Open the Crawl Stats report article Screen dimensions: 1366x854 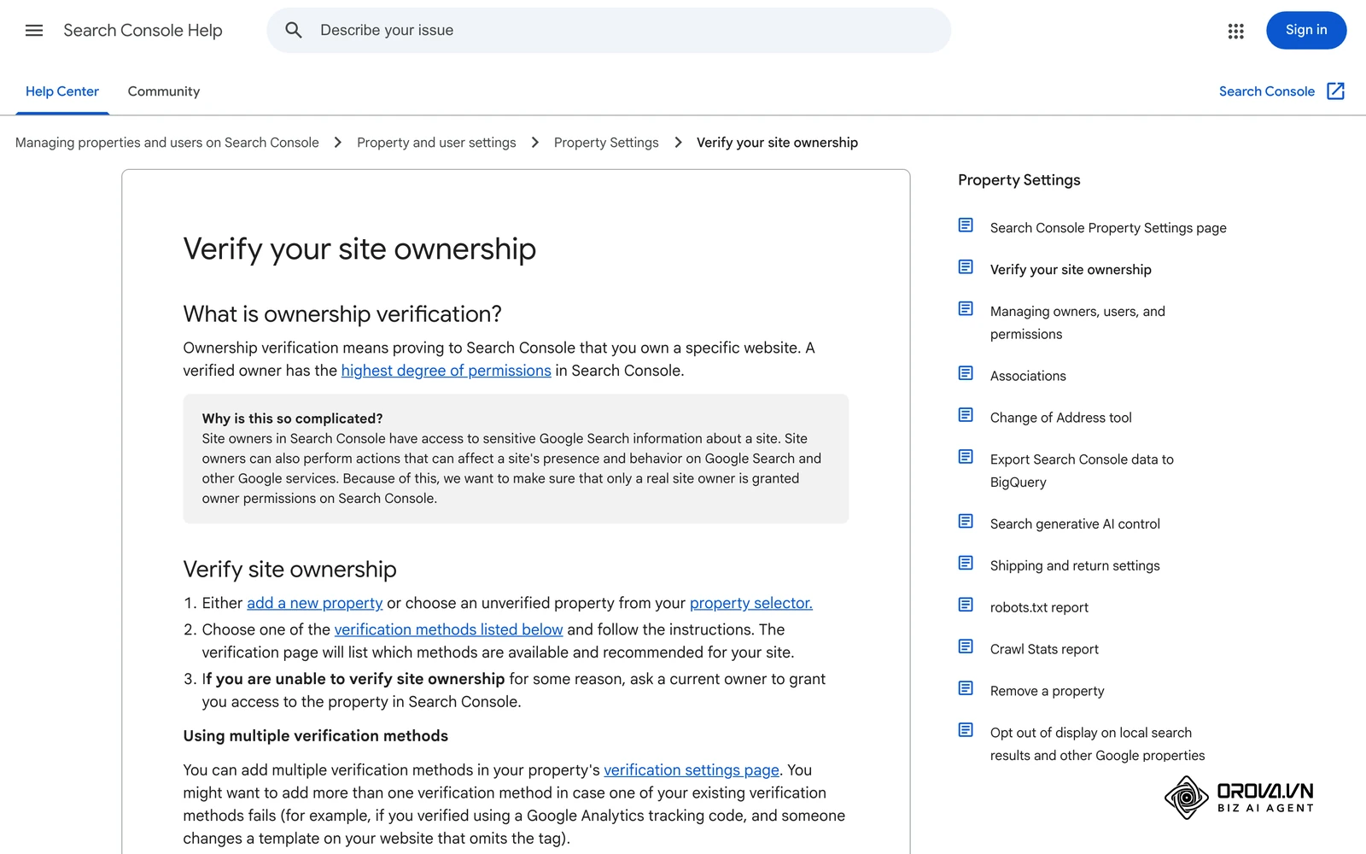[1044, 650]
